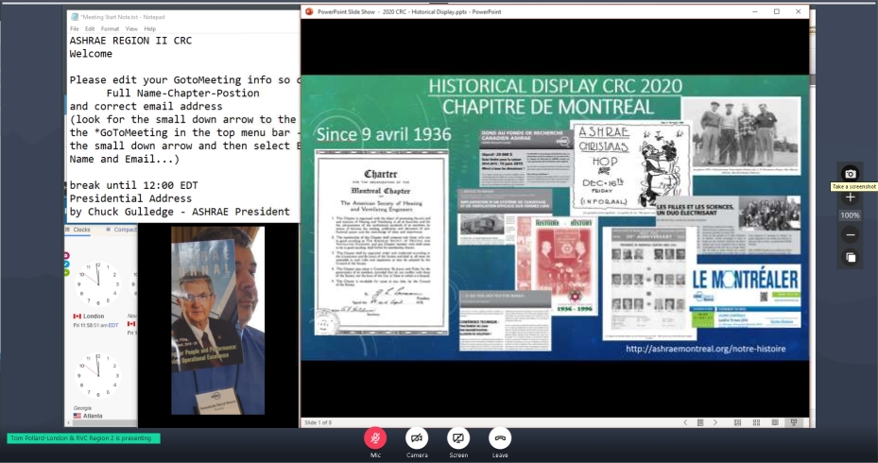Open Notepad File menu
This screenshot has height=463, width=878.
tap(75, 28)
